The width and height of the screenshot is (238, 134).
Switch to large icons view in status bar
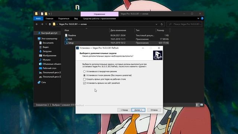click(202, 105)
